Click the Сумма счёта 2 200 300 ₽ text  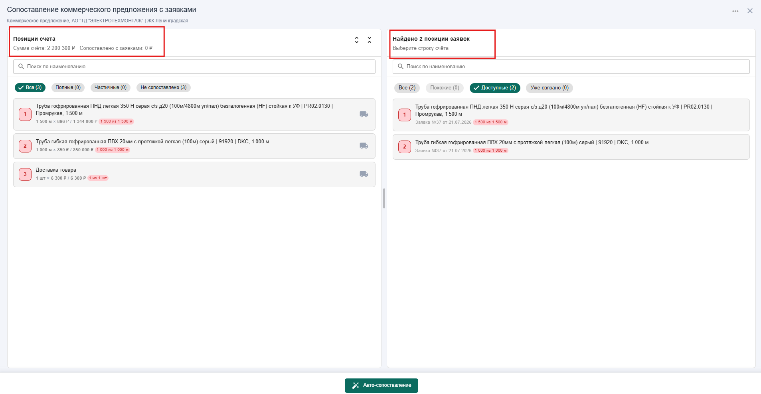pyautogui.click(x=44, y=48)
